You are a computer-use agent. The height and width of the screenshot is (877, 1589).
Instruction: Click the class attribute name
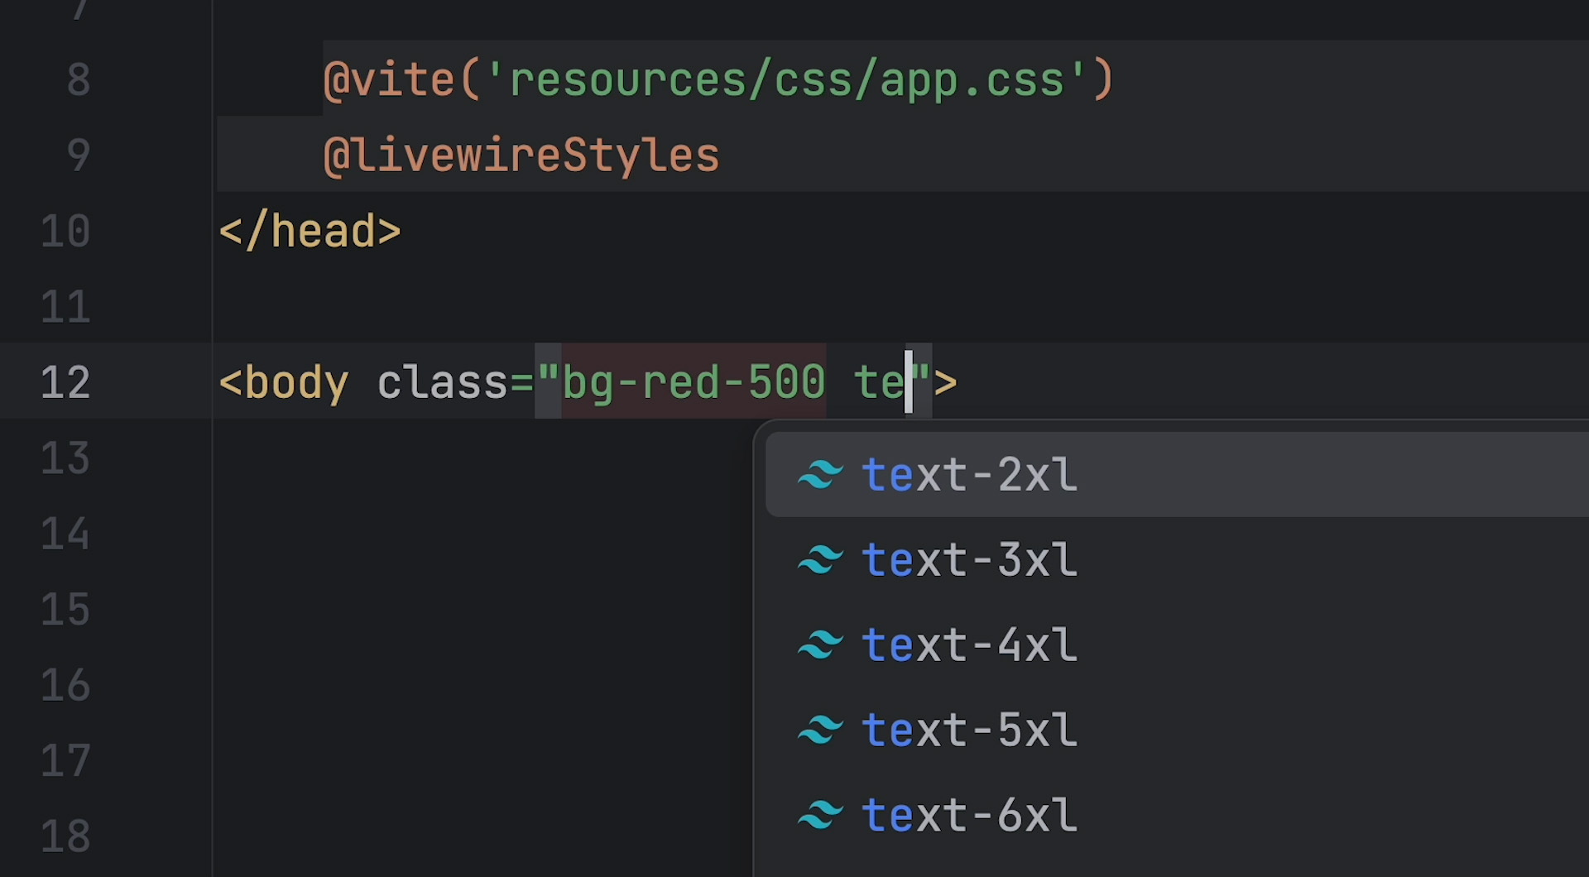442,383
